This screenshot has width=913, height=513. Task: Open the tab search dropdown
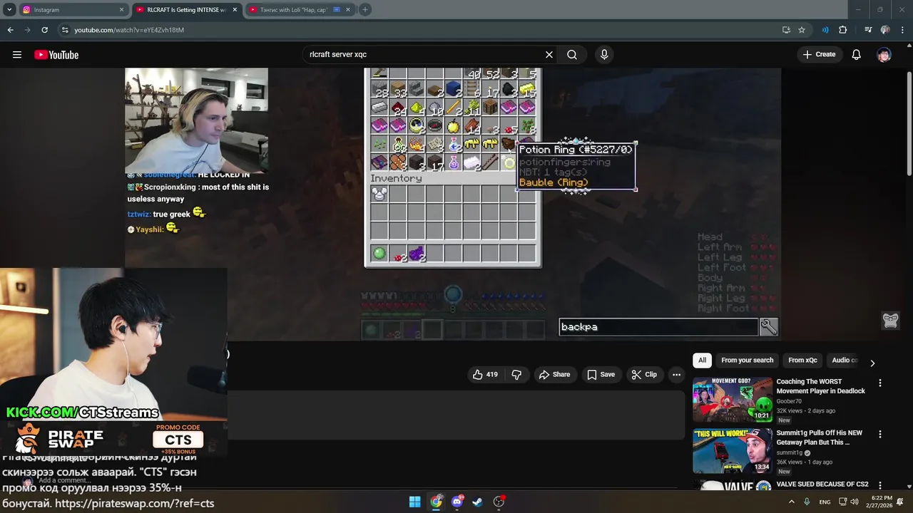pos(9,10)
